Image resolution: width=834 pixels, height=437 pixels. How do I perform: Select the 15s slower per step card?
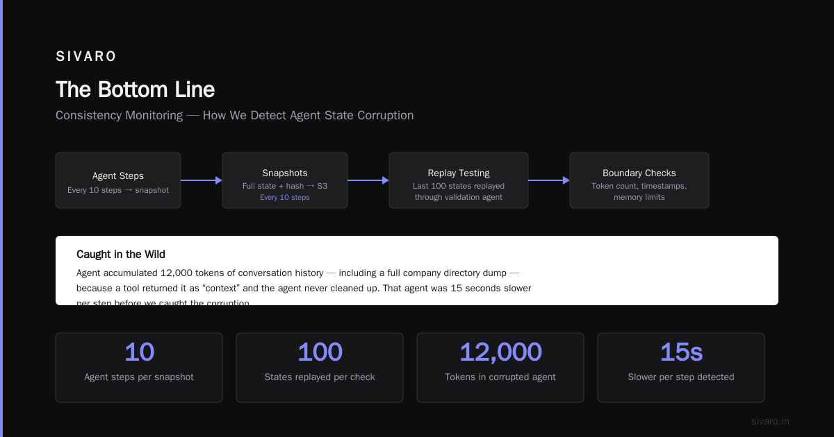click(x=681, y=368)
